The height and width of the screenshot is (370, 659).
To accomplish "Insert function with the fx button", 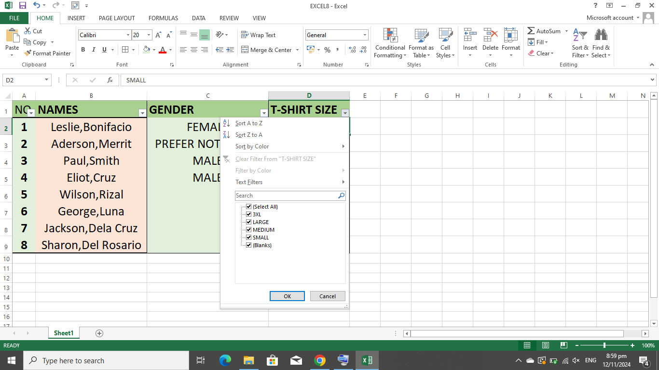I will 110,80.
